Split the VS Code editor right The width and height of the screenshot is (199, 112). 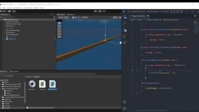(x=195, y=16)
